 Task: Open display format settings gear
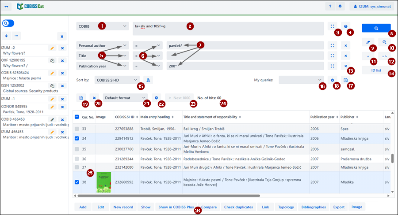click(157, 98)
